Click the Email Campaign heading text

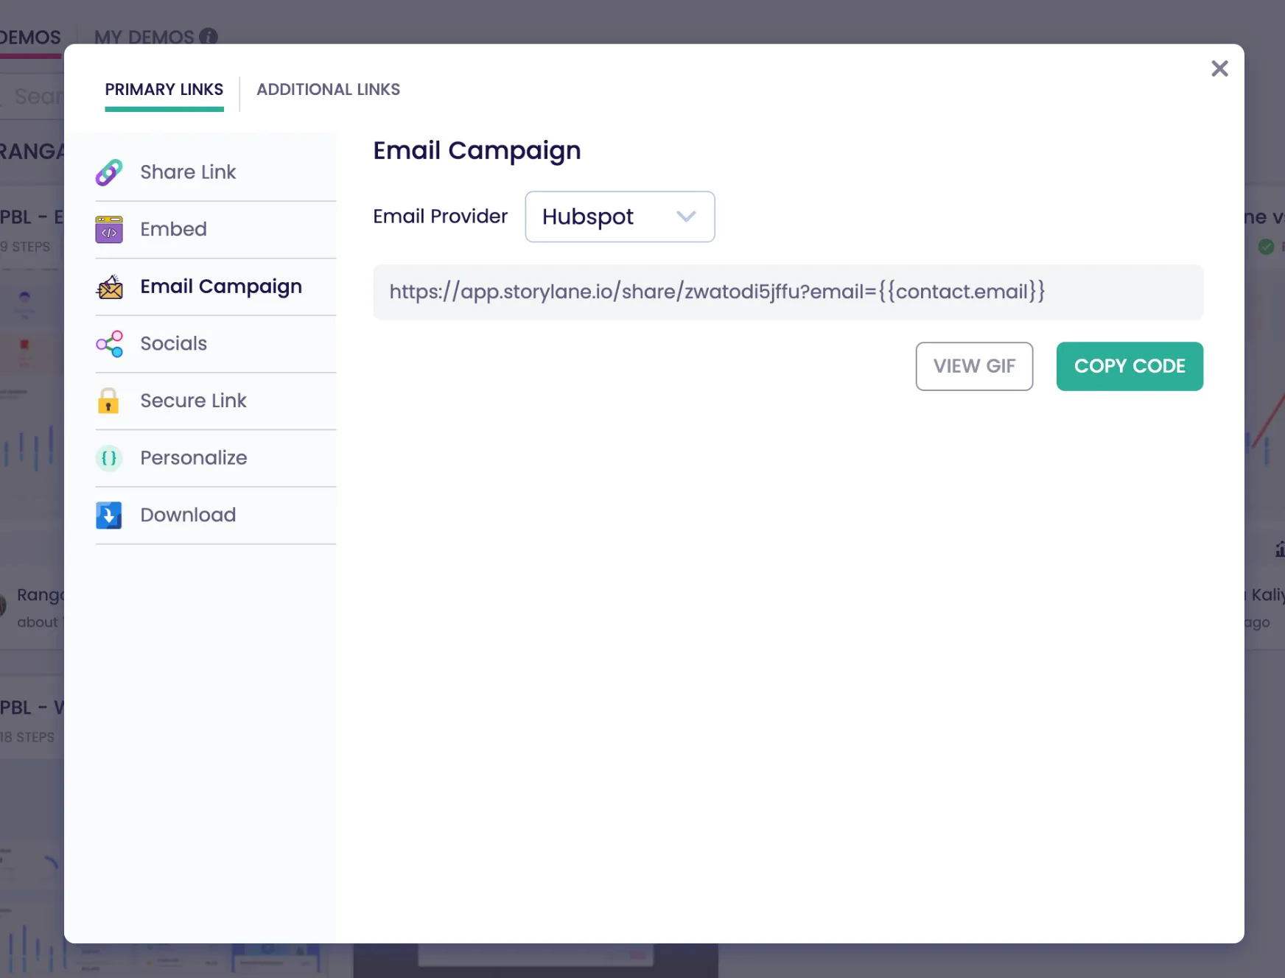click(477, 151)
